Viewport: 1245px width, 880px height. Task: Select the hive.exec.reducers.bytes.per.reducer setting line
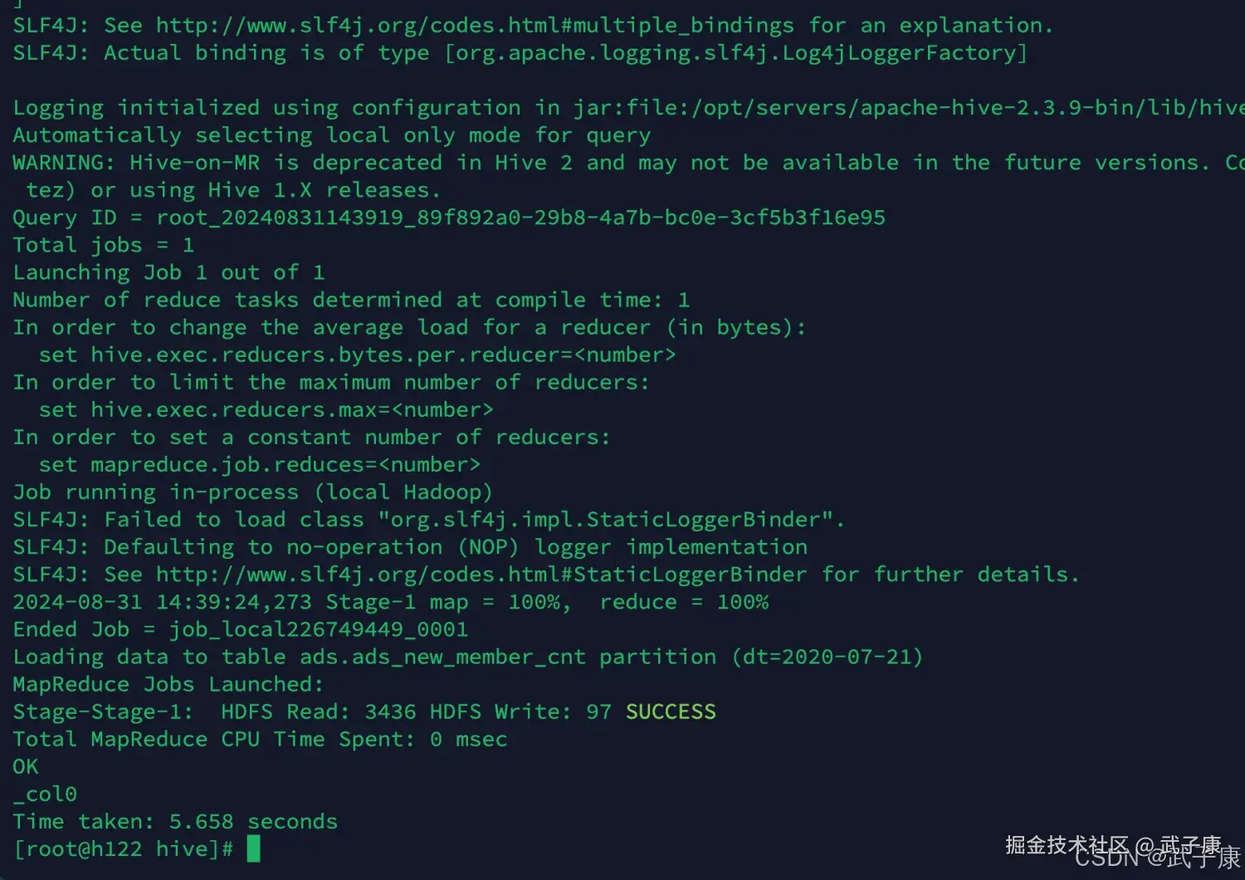[x=357, y=355]
